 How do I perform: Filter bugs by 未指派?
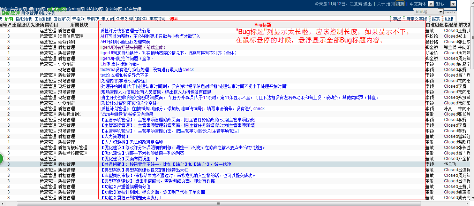[x=78, y=19]
